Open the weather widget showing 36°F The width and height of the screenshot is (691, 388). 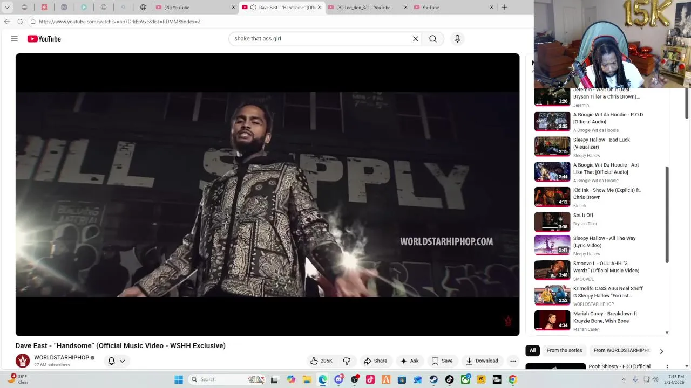tap(19, 379)
